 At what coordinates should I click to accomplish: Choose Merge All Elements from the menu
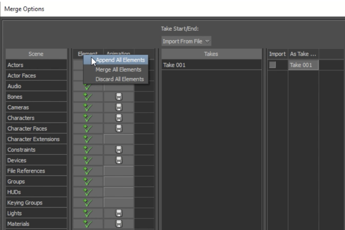tap(118, 70)
